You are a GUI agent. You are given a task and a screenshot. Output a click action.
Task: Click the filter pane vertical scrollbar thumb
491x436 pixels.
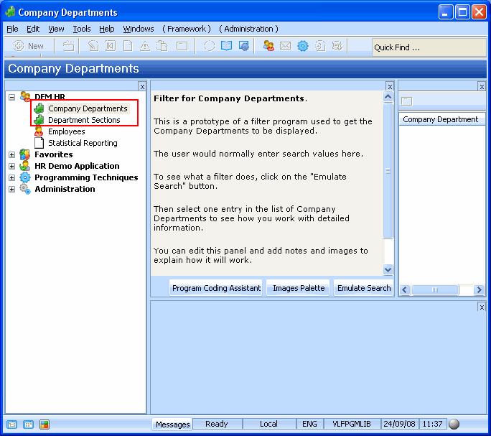pos(388,171)
